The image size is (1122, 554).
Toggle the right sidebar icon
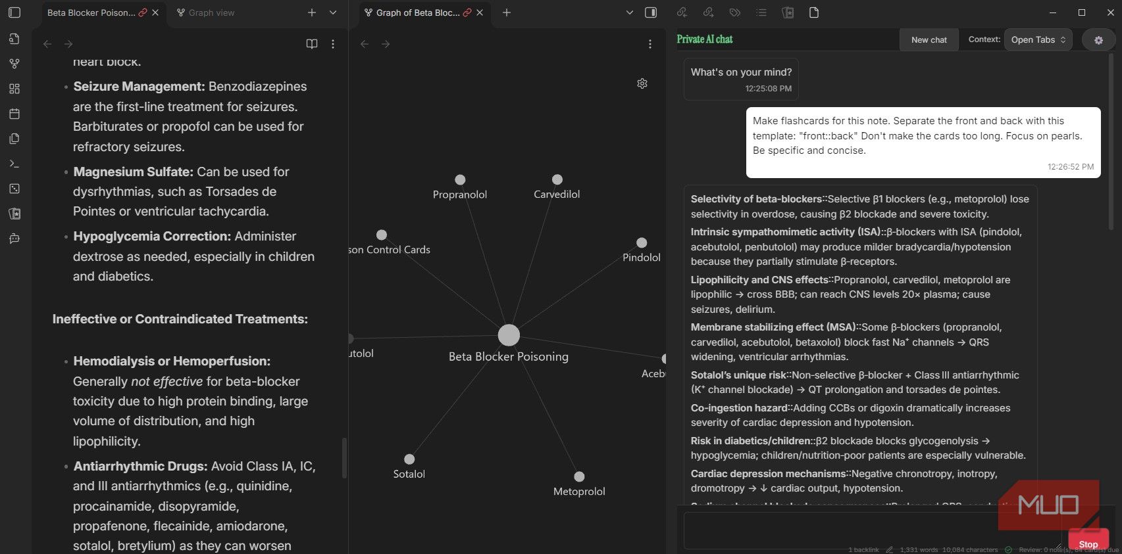[651, 12]
